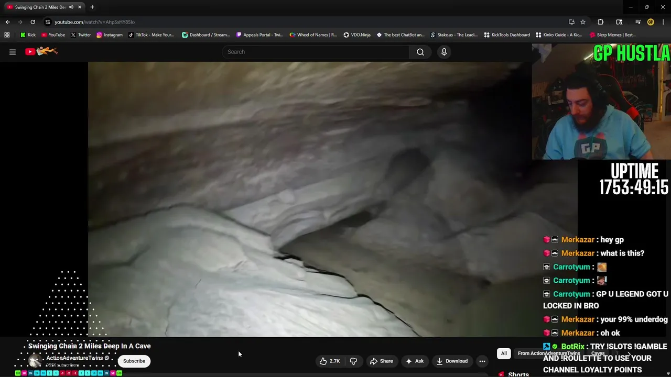Select the Swinging Chain 2 Miles tab
The width and height of the screenshot is (671, 377).
pos(44,7)
